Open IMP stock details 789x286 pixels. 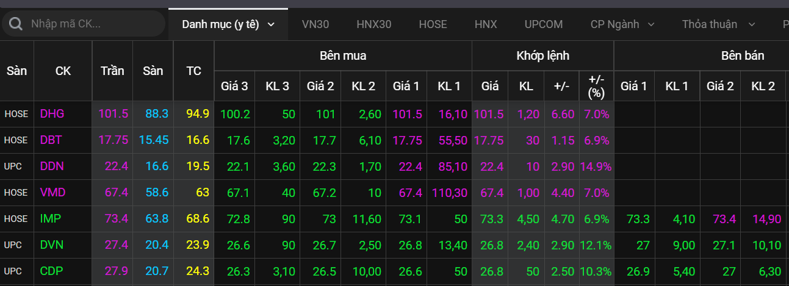51,218
